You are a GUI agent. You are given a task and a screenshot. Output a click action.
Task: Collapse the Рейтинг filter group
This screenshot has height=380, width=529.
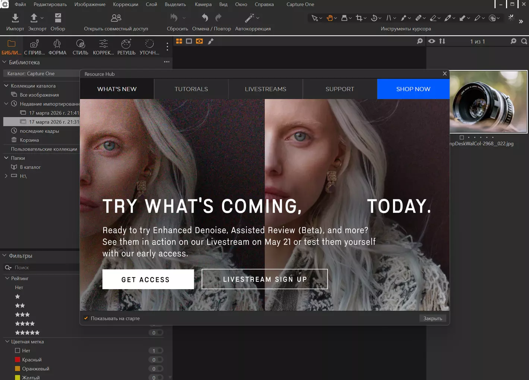click(x=7, y=278)
